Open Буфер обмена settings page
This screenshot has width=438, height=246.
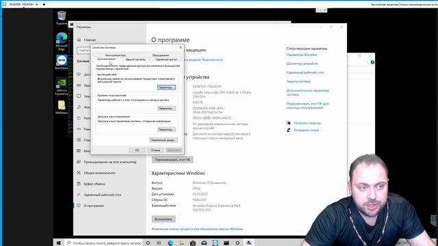pyautogui.click(x=94, y=184)
